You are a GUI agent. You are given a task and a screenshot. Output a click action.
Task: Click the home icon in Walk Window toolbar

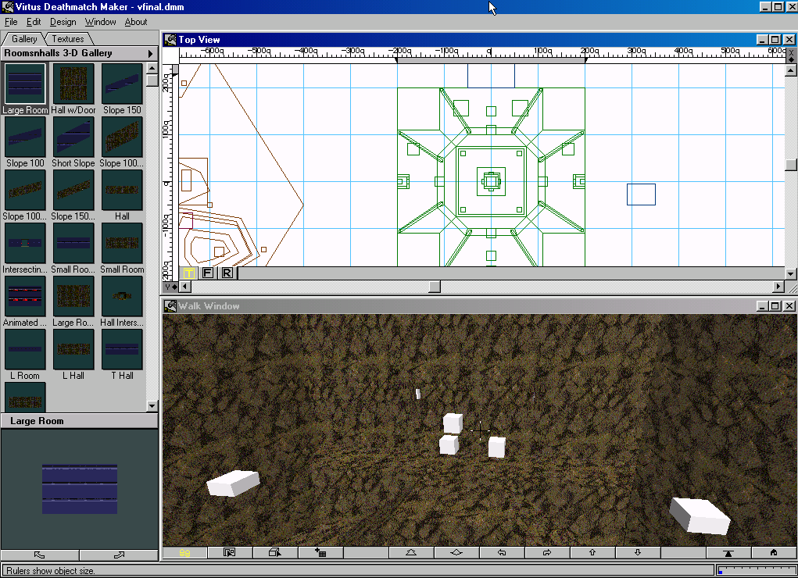coord(774,552)
